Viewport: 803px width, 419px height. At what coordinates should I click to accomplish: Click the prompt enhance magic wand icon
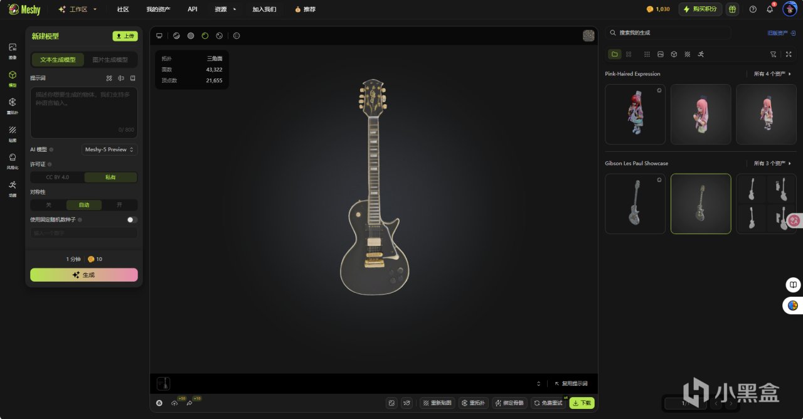pyautogui.click(x=109, y=78)
